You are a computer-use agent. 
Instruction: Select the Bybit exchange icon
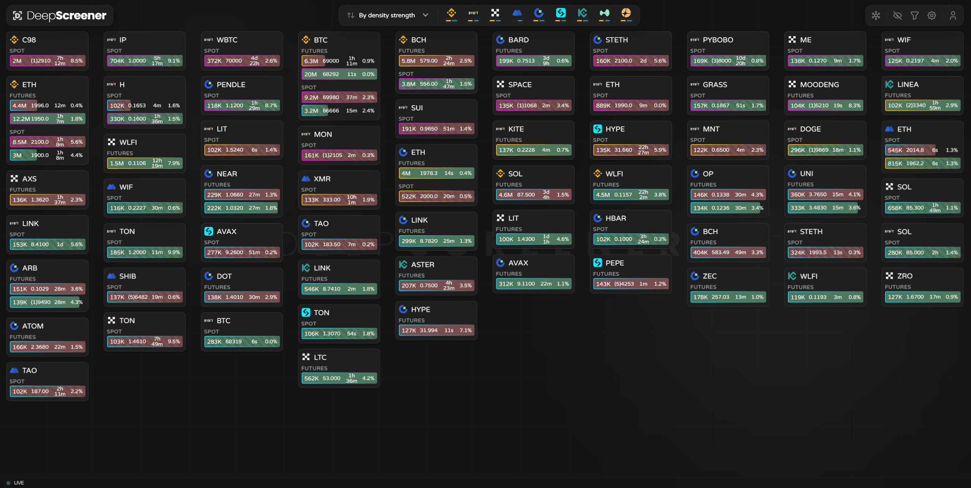click(x=473, y=13)
